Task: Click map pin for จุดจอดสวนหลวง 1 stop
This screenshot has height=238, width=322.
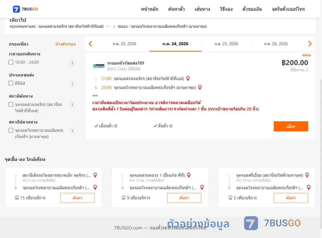Action: (x=189, y=175)
